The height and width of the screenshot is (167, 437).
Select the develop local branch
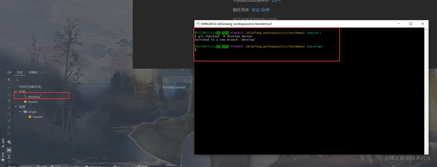point(34,97)
